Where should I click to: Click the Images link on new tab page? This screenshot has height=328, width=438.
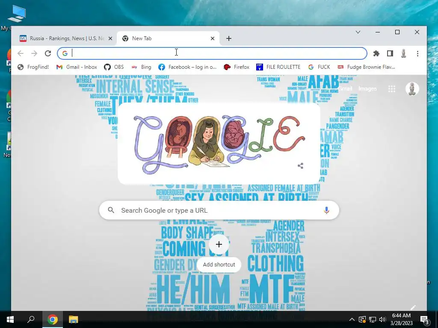click(x=367, y=89)
